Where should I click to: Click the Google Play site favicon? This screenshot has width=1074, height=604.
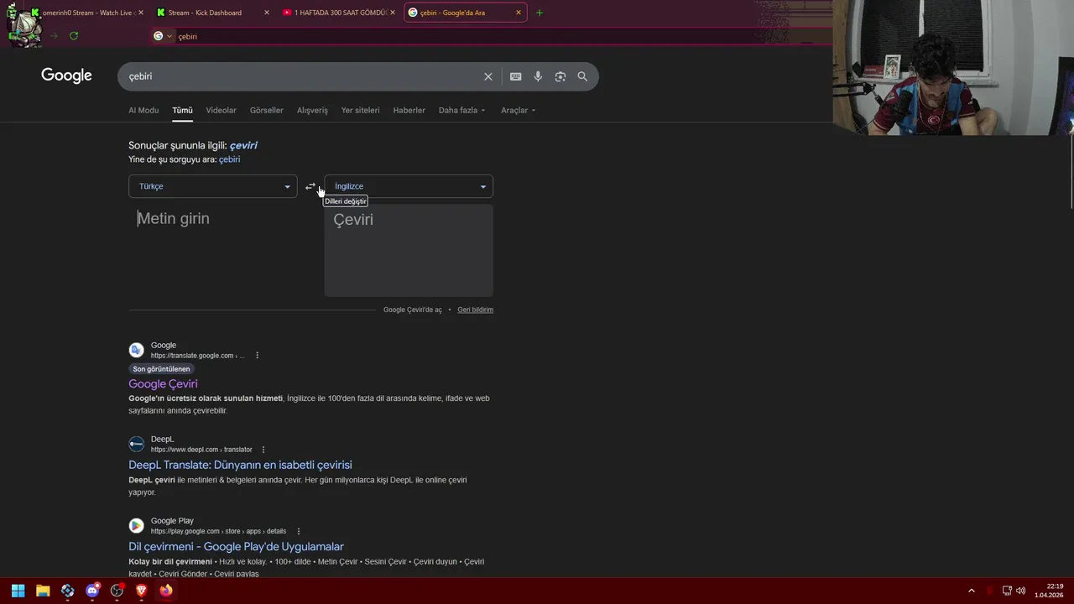pyautogui.click(x=136, y=526)
